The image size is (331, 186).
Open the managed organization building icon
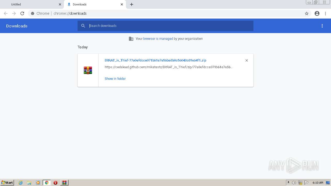point(131,39)
